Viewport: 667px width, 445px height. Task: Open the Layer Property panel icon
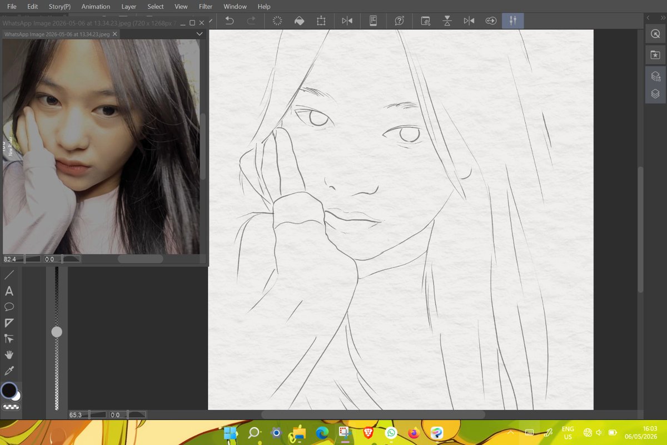[655, 77]
